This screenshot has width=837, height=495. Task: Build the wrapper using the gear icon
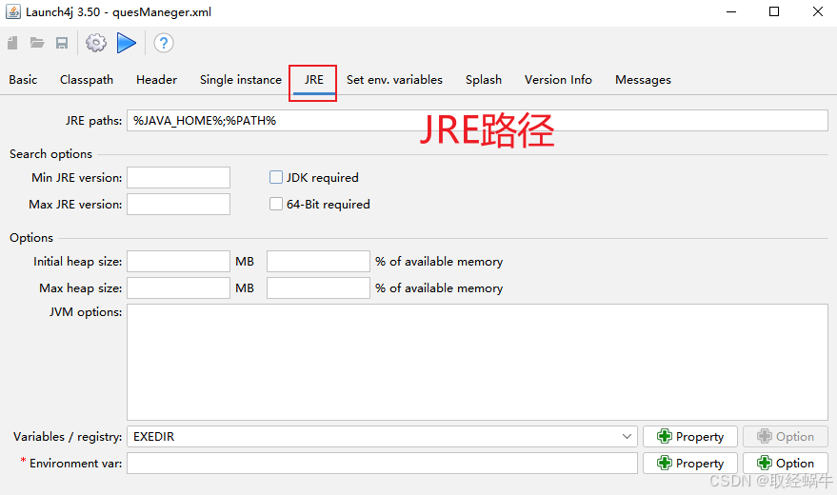click(x=96, y=43)
